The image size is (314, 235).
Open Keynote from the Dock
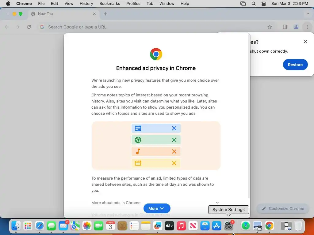click(x=205, y=226)
